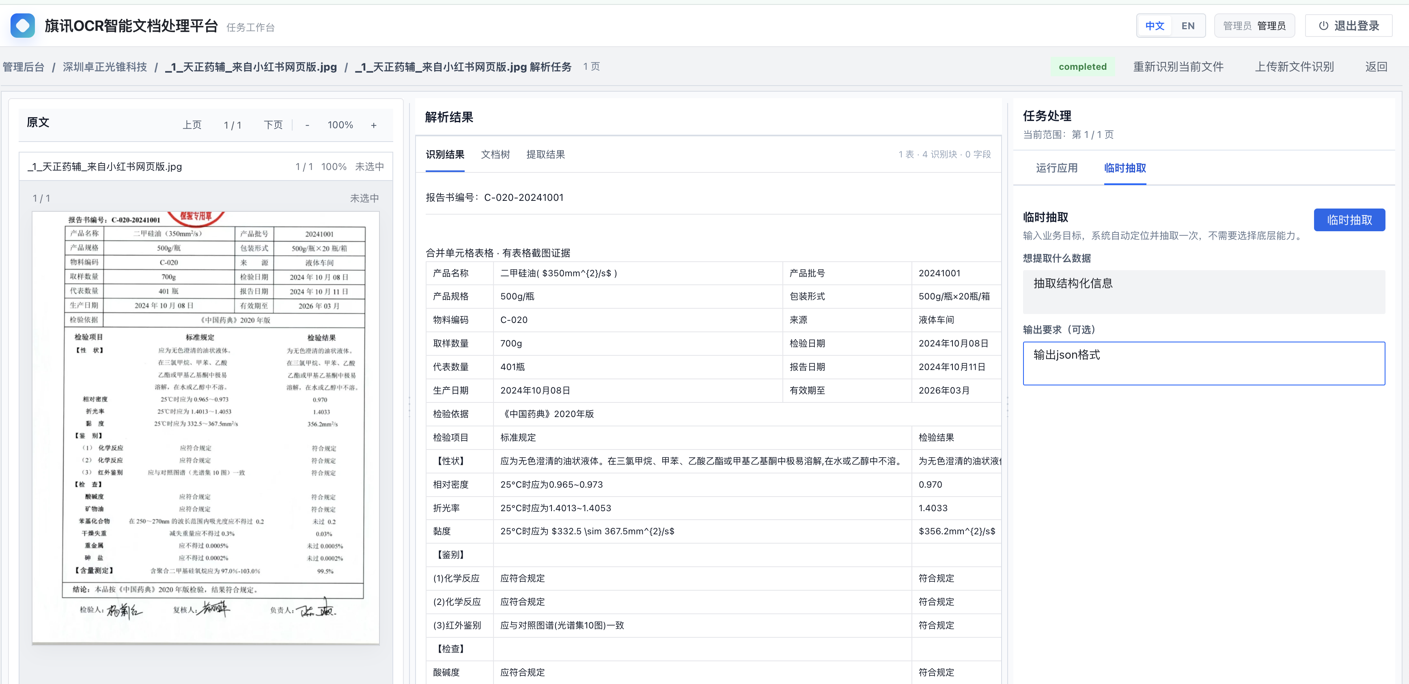The image size is (1409, 684).
Task: Click the 液体车间 source cell
Action: tap(956, 320)
